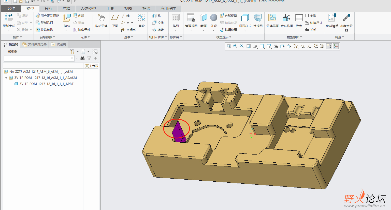391x210 pixels.
Task: Toggle point display in graphics toolbar
Action: pyautogui.click(x=316, y=46)
